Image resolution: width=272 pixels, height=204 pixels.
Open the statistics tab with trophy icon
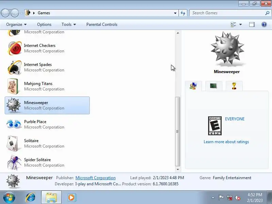(x=234, y=86)
